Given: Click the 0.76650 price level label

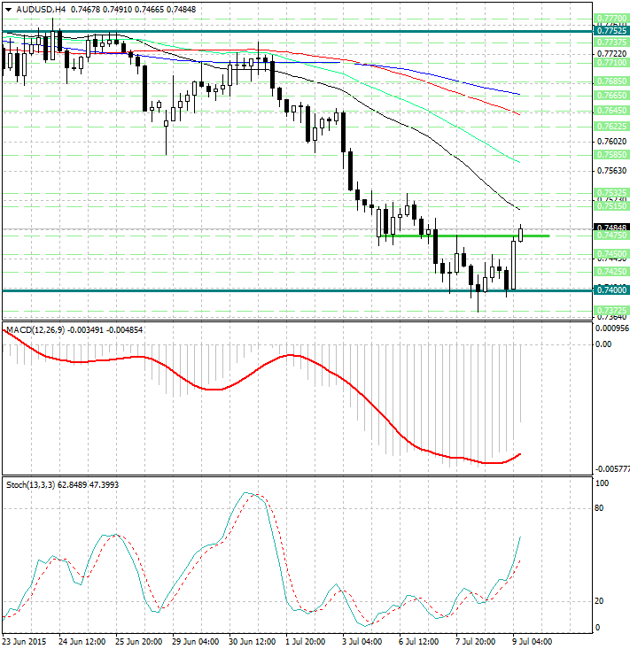Looking at the screenshot, I should tap(612, 95).
